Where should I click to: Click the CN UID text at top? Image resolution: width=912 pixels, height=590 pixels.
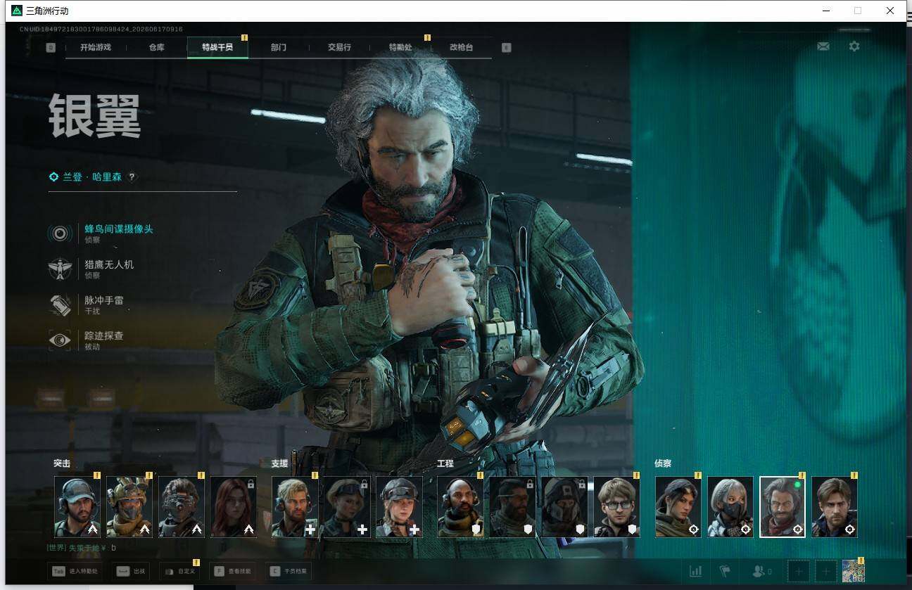[x=101, y=30]
